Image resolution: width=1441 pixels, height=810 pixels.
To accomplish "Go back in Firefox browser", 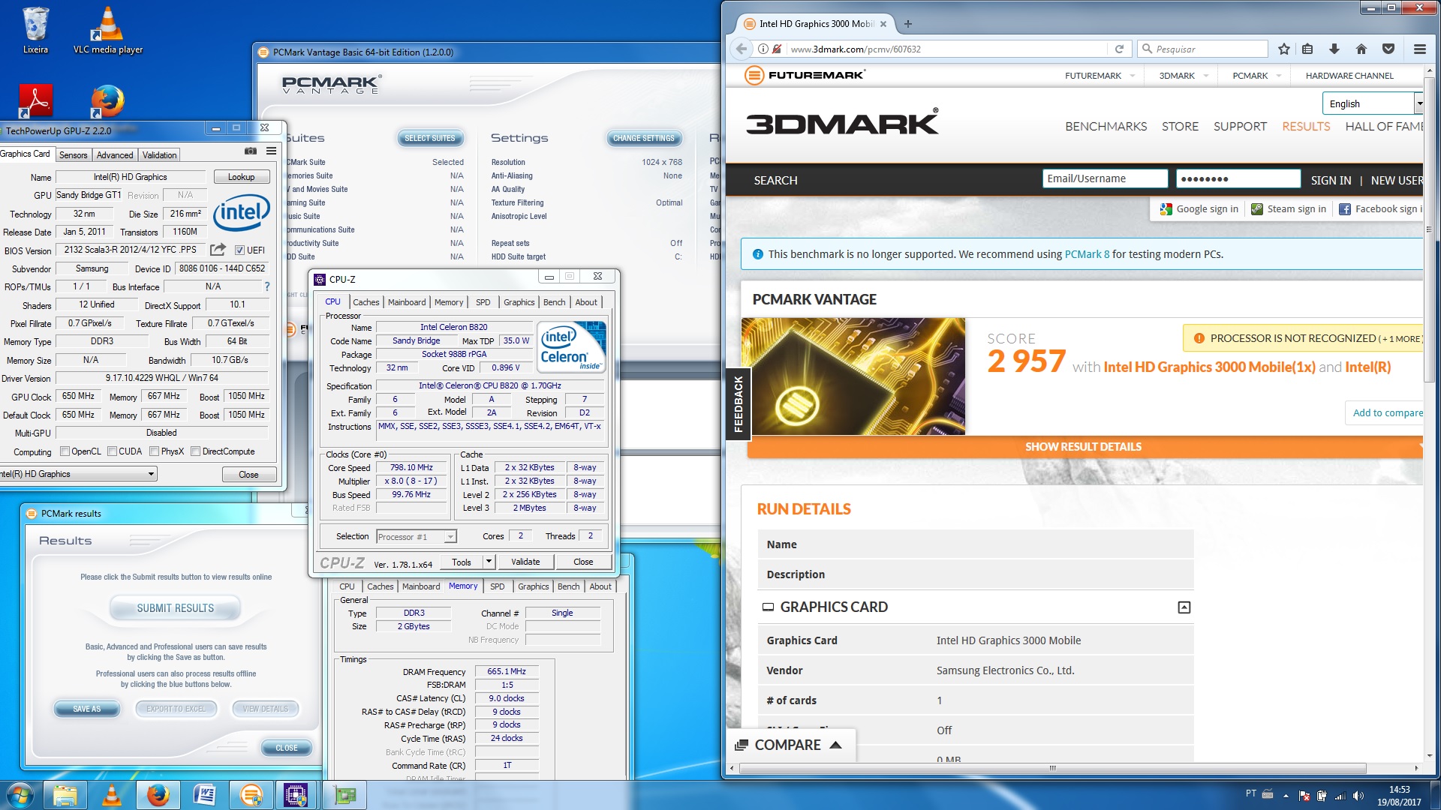I will (742, 49).
